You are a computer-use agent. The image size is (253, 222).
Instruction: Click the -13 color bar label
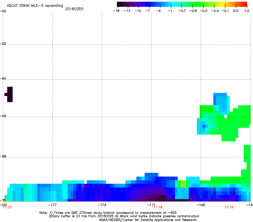[x=127, y=11]
